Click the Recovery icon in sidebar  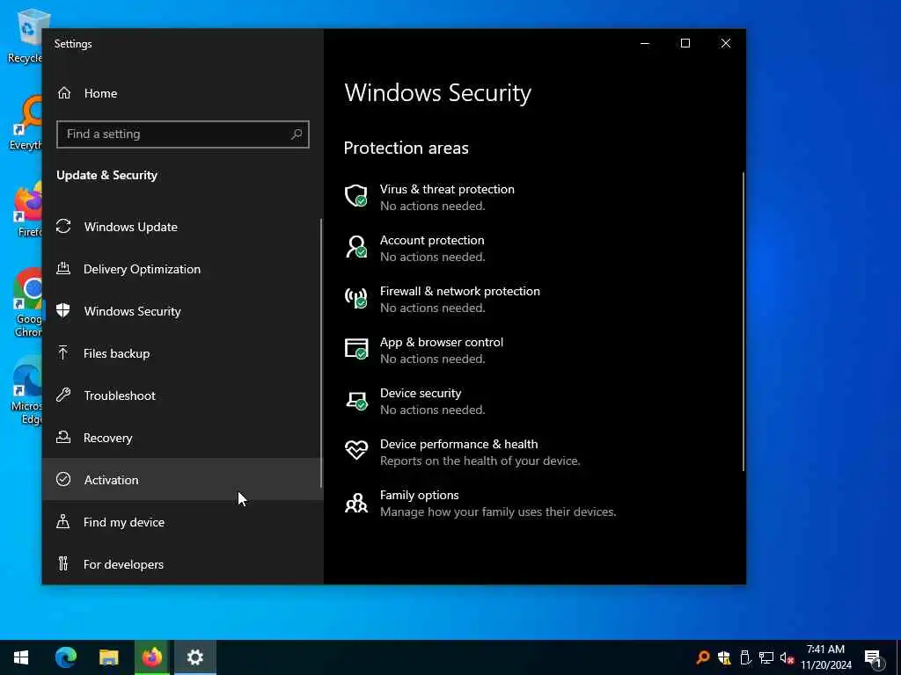63,438
